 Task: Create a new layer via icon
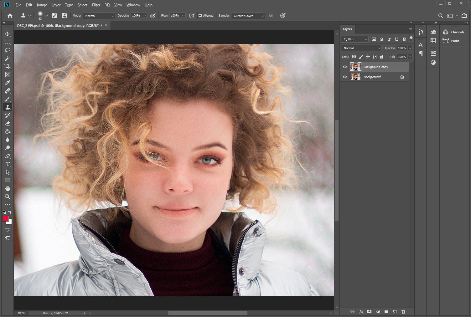395,312
